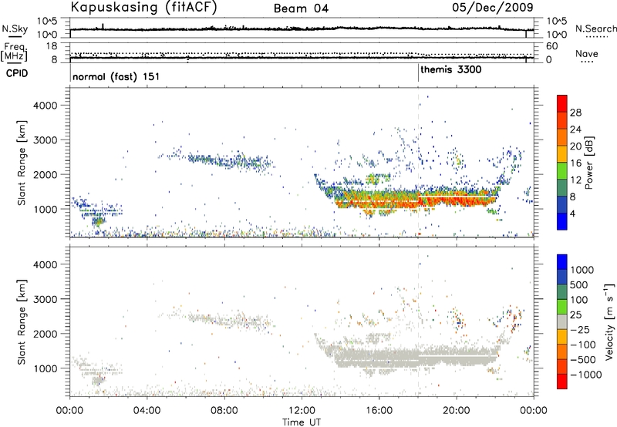Pick the yellow-orange 16–20 dB Power segment

tap(562, 154)
